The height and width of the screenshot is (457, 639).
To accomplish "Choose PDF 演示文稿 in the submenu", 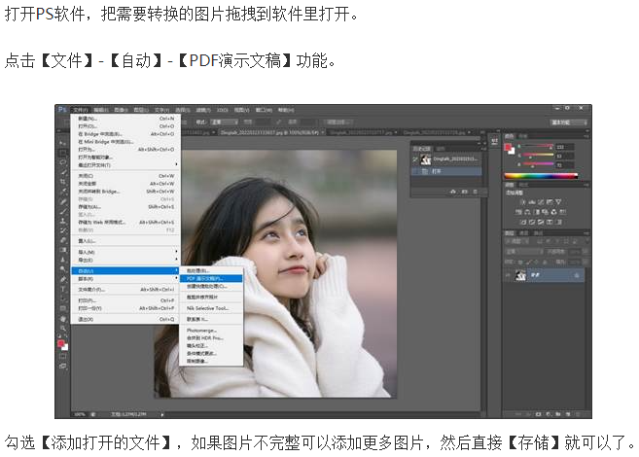I will pyautogui.click(x=204, y=277).
